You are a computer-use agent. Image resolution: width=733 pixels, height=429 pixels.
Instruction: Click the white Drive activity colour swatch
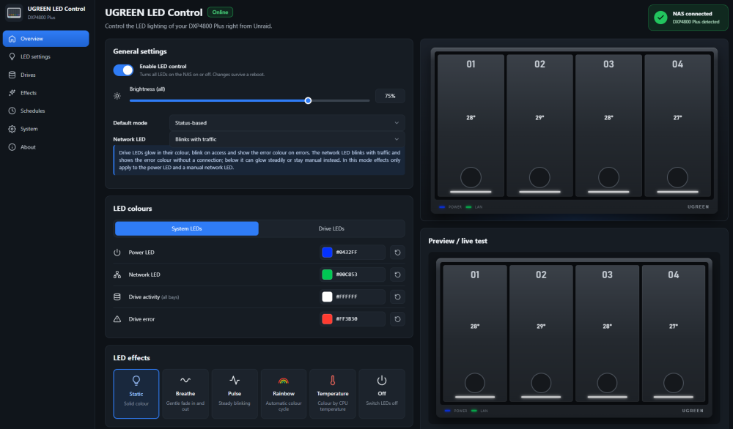click(x=327, y=297)
